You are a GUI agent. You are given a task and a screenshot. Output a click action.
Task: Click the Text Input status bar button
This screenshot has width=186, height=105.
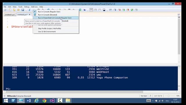(x=144, y=96)
